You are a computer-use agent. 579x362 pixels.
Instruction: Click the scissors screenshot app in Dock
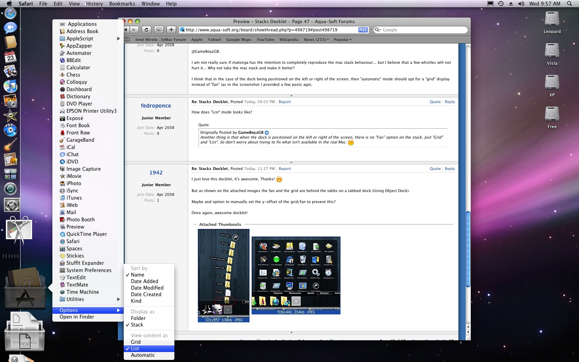click(x=19, y=229)
